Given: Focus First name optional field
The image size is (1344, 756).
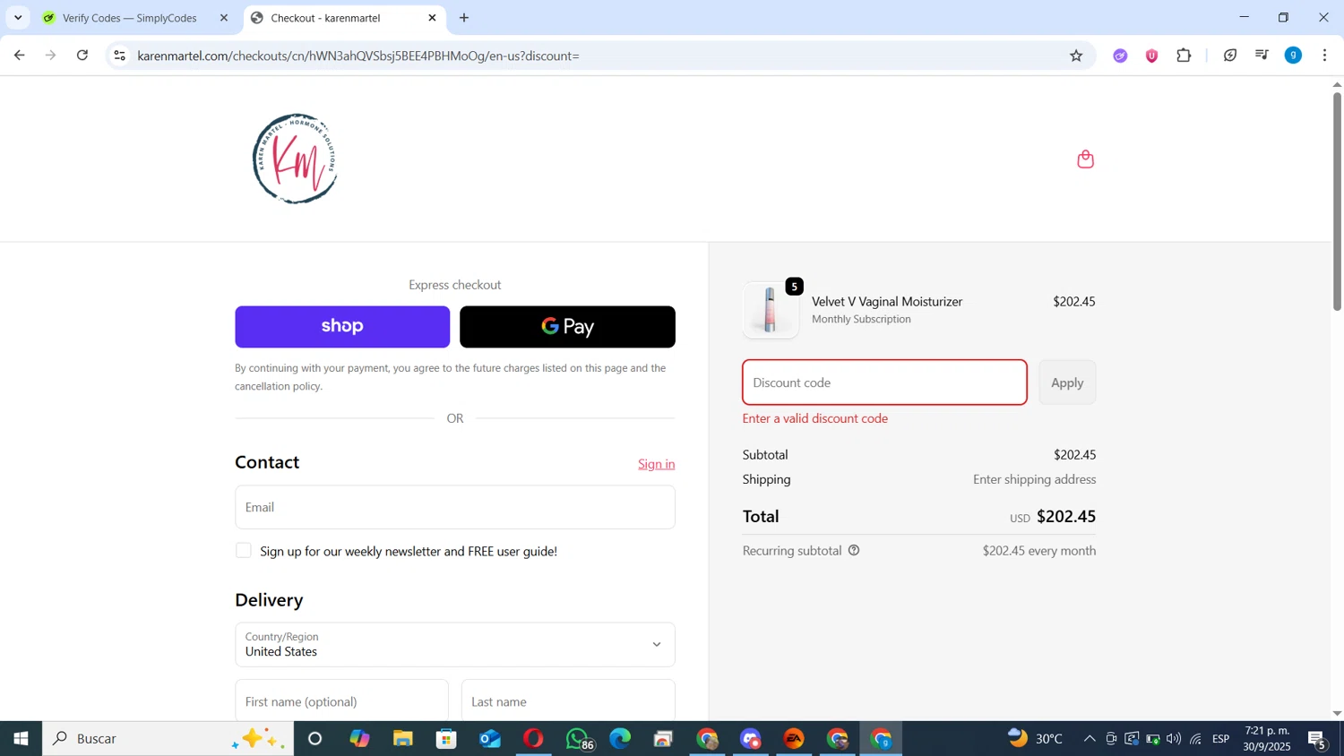Looking at the screenshot, I should pyautogui.click(x=341, y=701).
